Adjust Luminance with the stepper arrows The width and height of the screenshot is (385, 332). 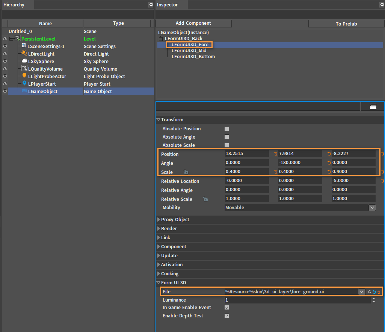coord(373,300)
